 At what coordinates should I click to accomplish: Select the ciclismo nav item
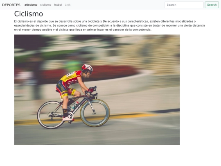(x=46, y=5)
